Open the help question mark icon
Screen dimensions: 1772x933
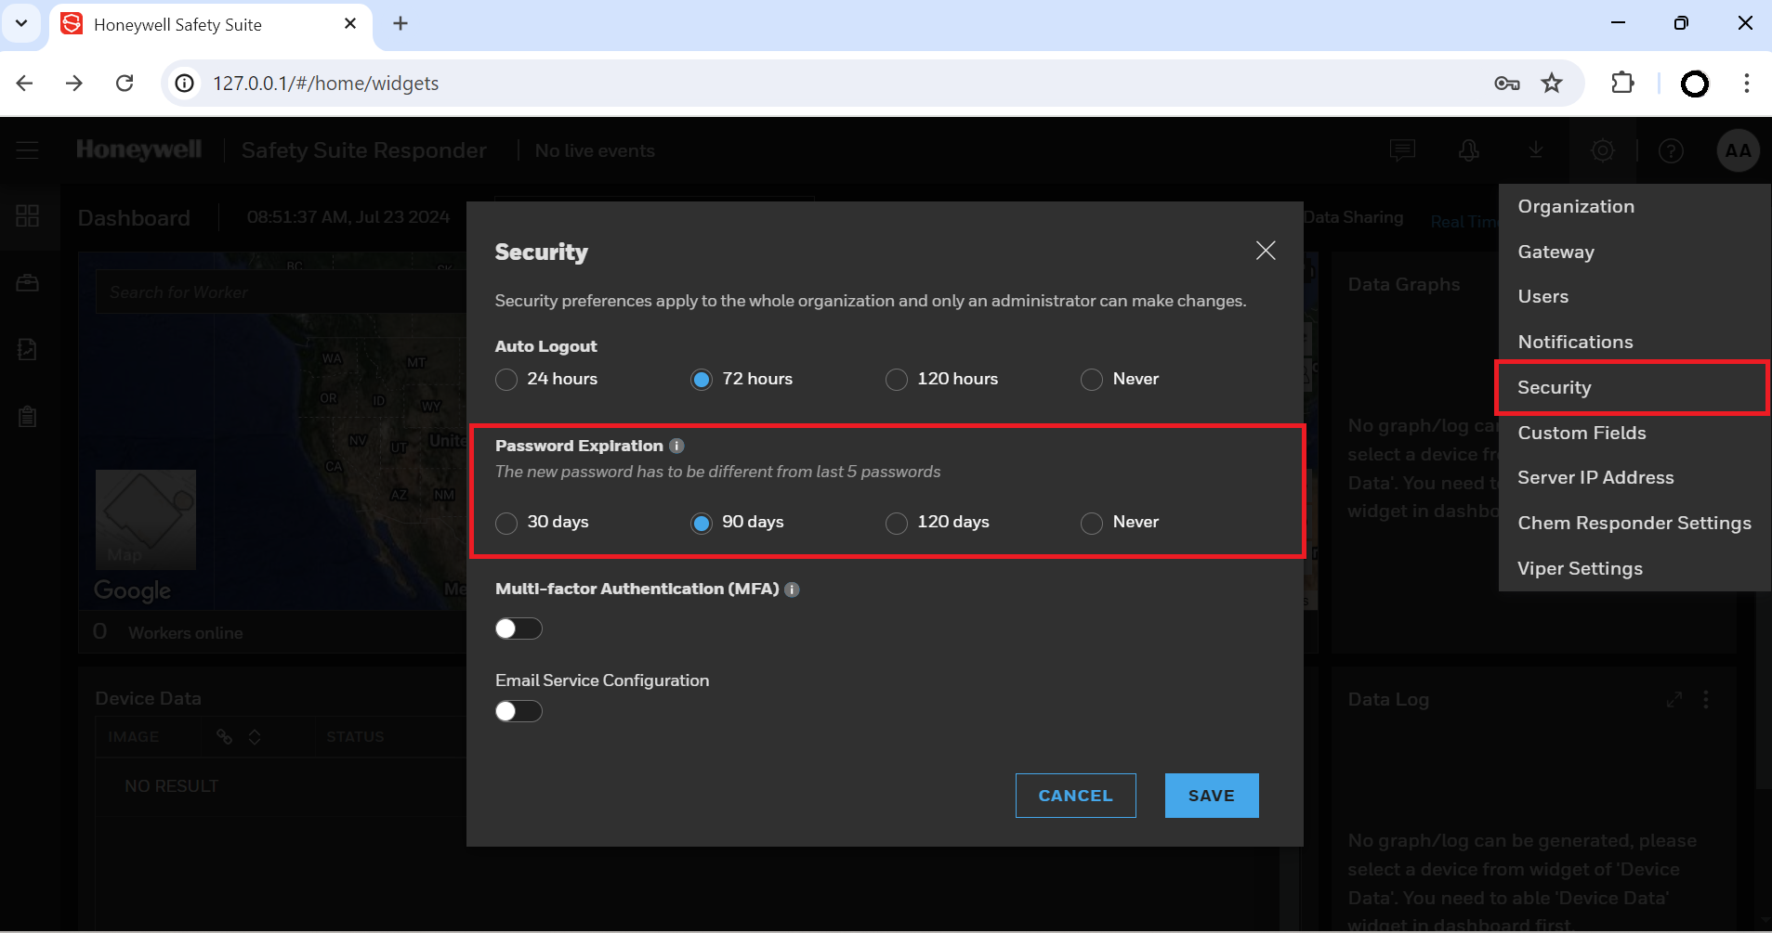1671,150
